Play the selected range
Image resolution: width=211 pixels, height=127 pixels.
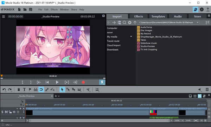click(67, 82)
